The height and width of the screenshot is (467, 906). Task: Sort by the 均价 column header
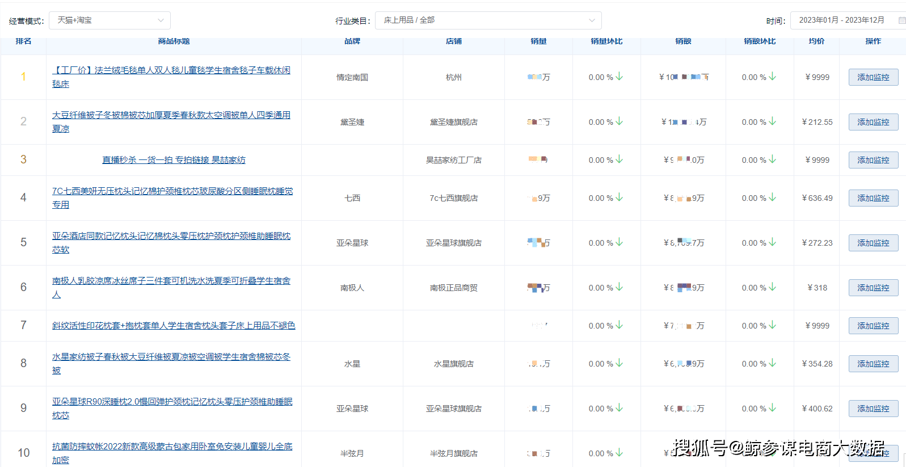(816, 41)
